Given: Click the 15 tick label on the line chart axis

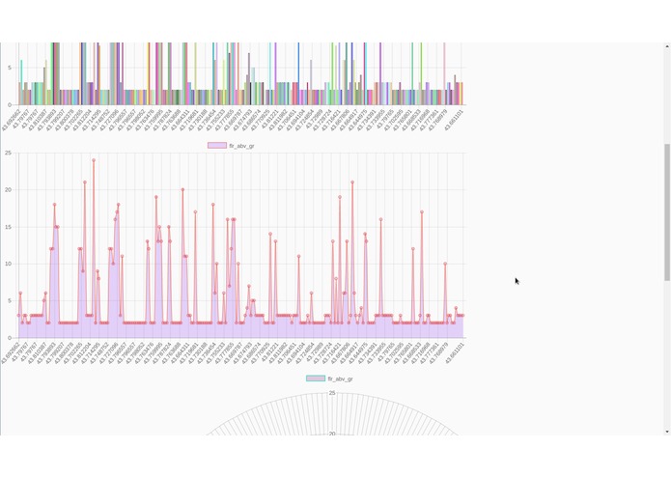Looking at the screenshot, I should pos(8,227).
